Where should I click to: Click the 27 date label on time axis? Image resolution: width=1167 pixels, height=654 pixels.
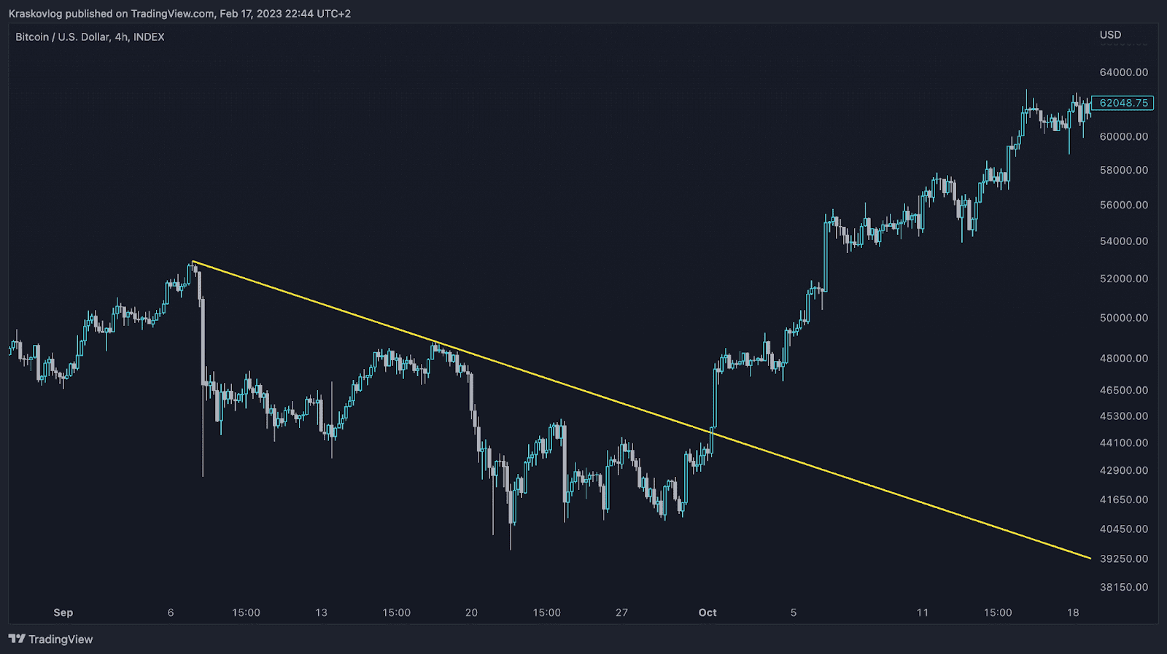[621, 612]
